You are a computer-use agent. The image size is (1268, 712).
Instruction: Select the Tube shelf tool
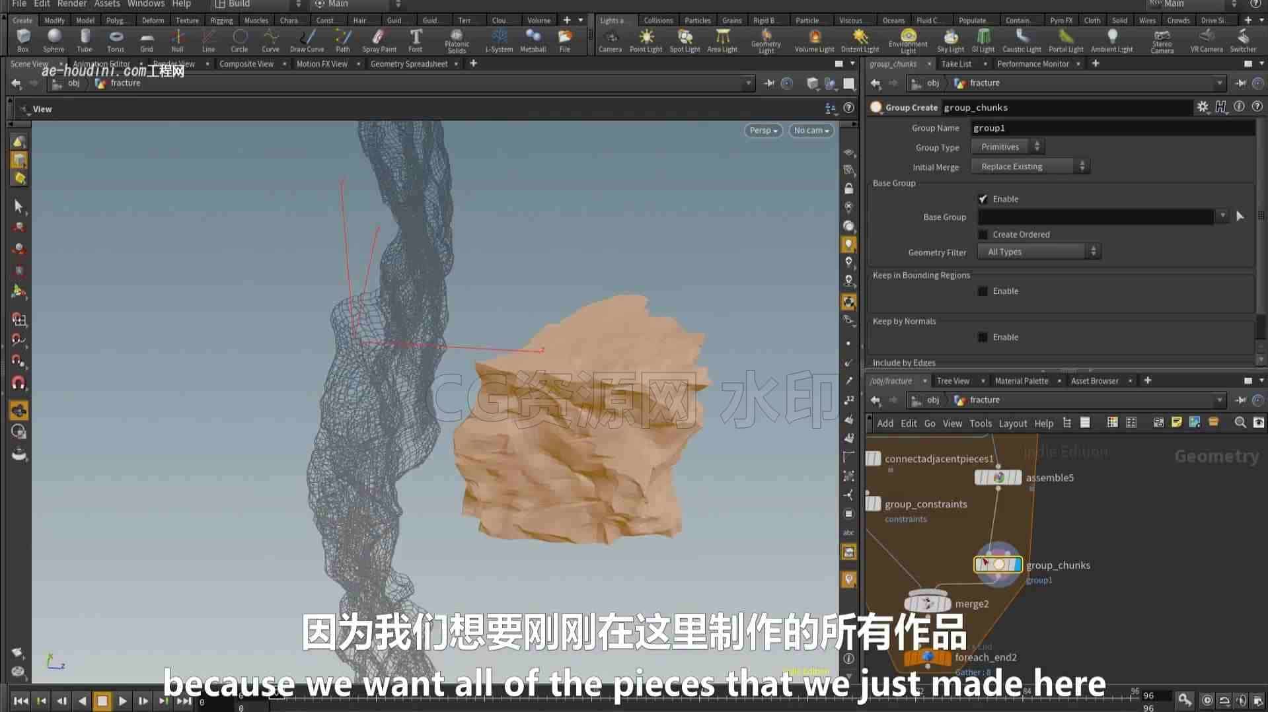[85, 40]
